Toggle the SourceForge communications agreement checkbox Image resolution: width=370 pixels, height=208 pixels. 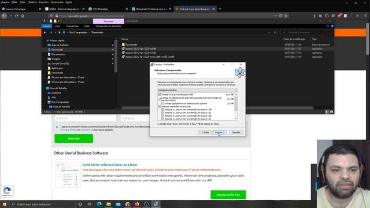pyautogui.click(x=57, y=127)
